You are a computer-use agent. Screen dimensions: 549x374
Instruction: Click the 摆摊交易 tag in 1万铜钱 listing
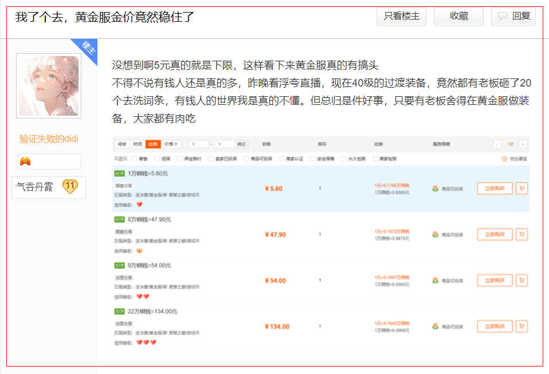(x=124, y=186)
